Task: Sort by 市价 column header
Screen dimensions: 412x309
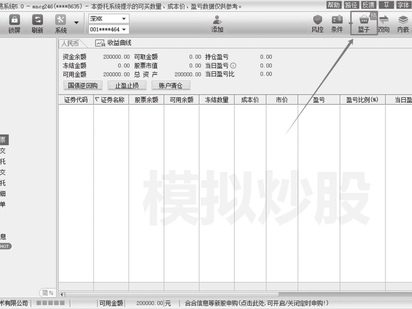Action: coord(282,100)
